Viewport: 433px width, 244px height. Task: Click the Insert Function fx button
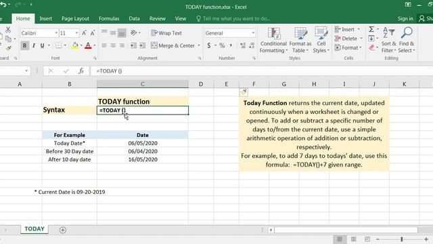(x=81, y=71)
